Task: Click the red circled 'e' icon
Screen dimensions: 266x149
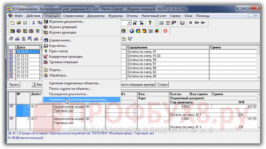Action: (165, 31)
